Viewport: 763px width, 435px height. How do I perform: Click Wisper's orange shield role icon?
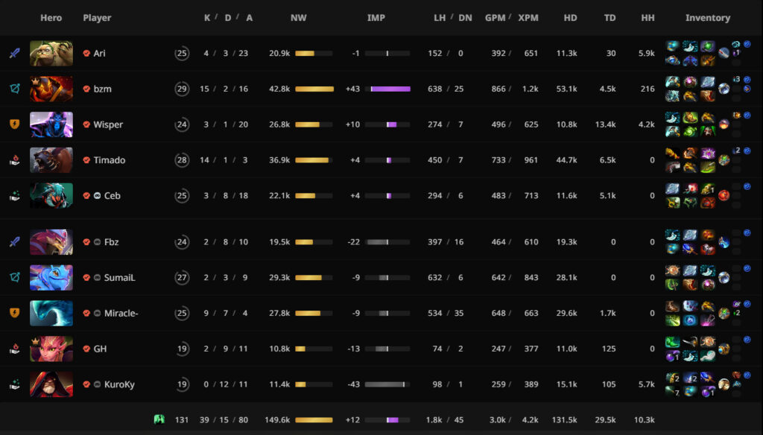pyautogui.click(x=14, y=124)
